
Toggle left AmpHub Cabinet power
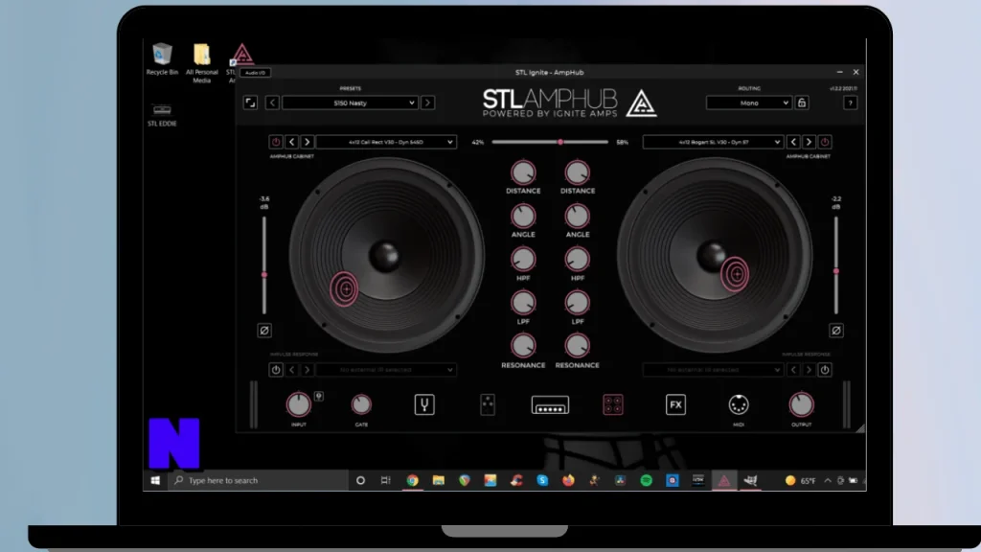point(275,142)
